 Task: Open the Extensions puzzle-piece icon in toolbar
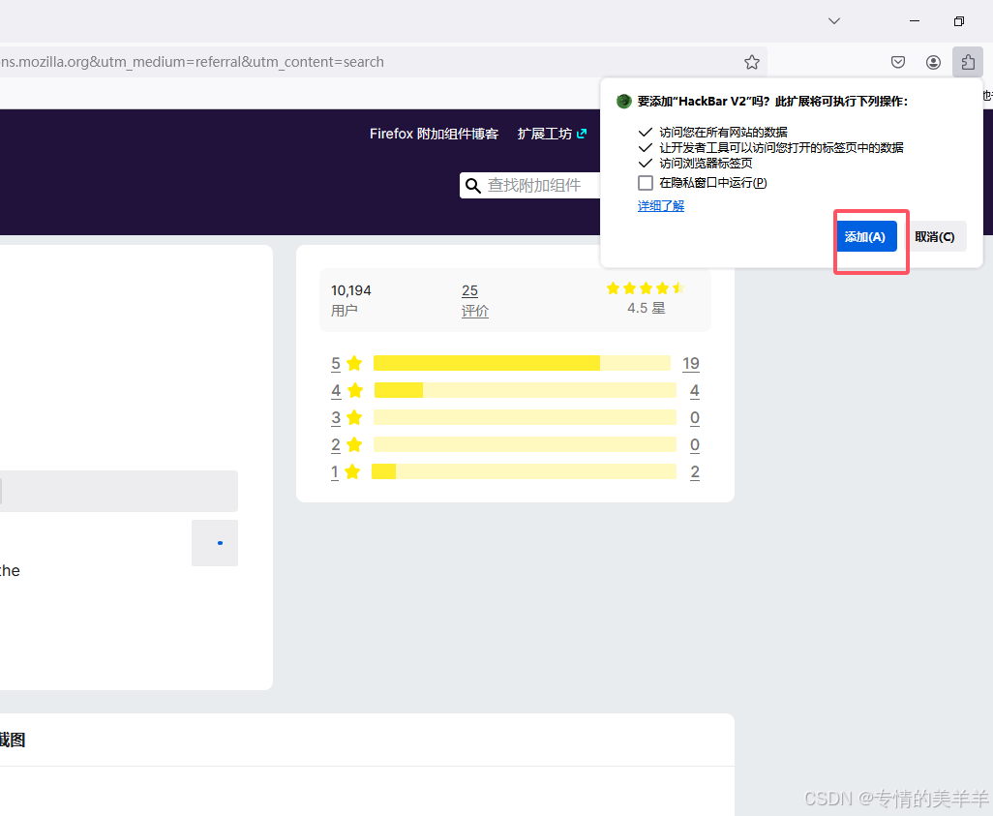tap(968, 61)
